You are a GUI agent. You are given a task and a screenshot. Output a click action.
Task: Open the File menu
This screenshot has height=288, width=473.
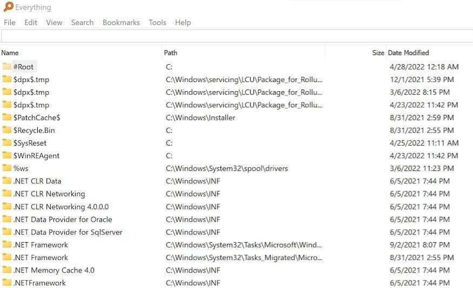pos(10,23)
